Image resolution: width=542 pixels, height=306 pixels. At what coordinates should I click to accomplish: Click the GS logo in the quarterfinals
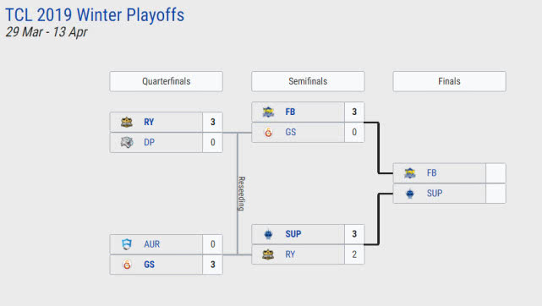[x=127, y=265]
